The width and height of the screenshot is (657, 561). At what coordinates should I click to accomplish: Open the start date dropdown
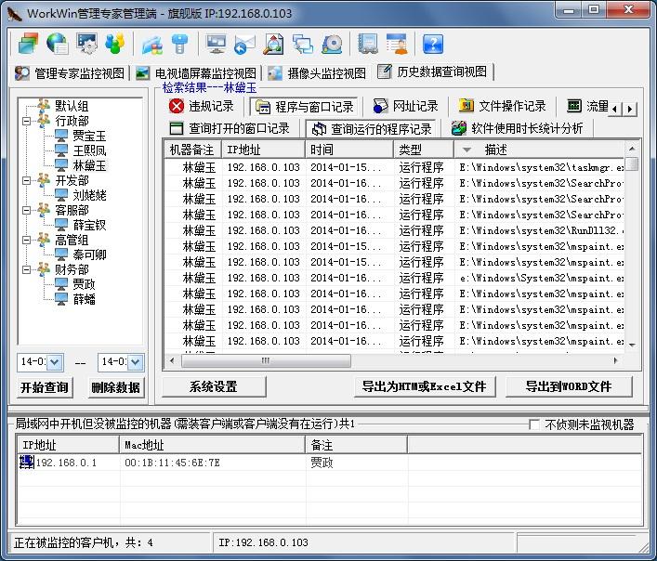tap(55, 362)
